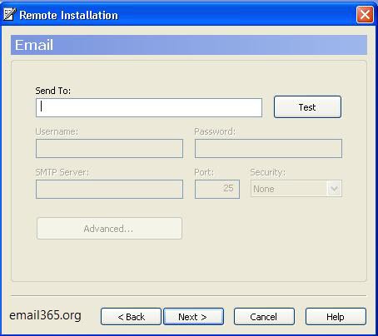Click the Password input field
Image resolution: width=378 pixels, height=336 pixels.
[268, 149]
